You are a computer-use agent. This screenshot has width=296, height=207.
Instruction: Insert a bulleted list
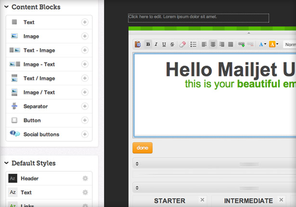193,44
